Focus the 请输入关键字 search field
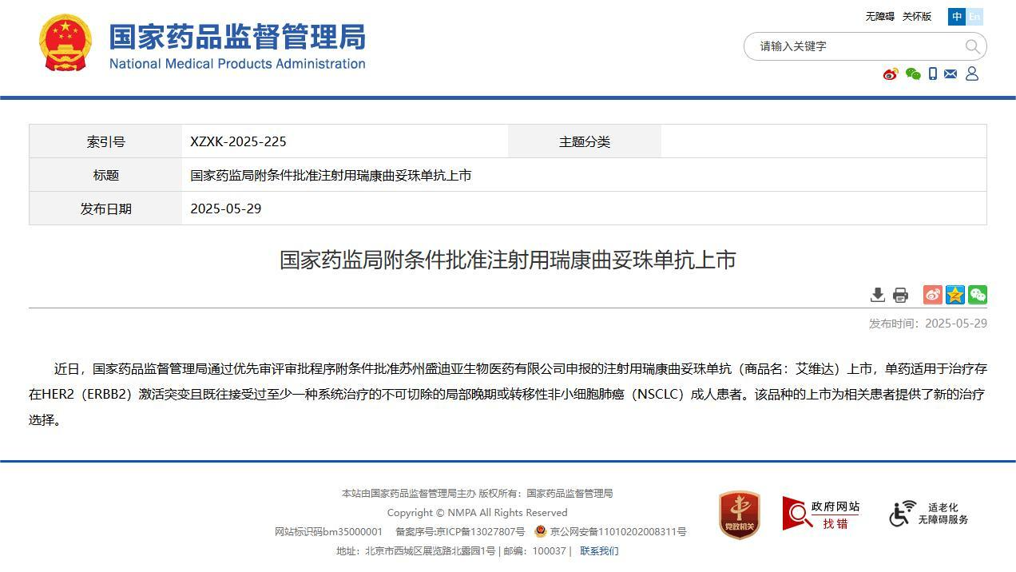This screenshot has height=572, width=1016. 855,46
